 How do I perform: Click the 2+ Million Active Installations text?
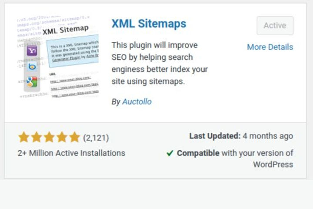[71, 153]
